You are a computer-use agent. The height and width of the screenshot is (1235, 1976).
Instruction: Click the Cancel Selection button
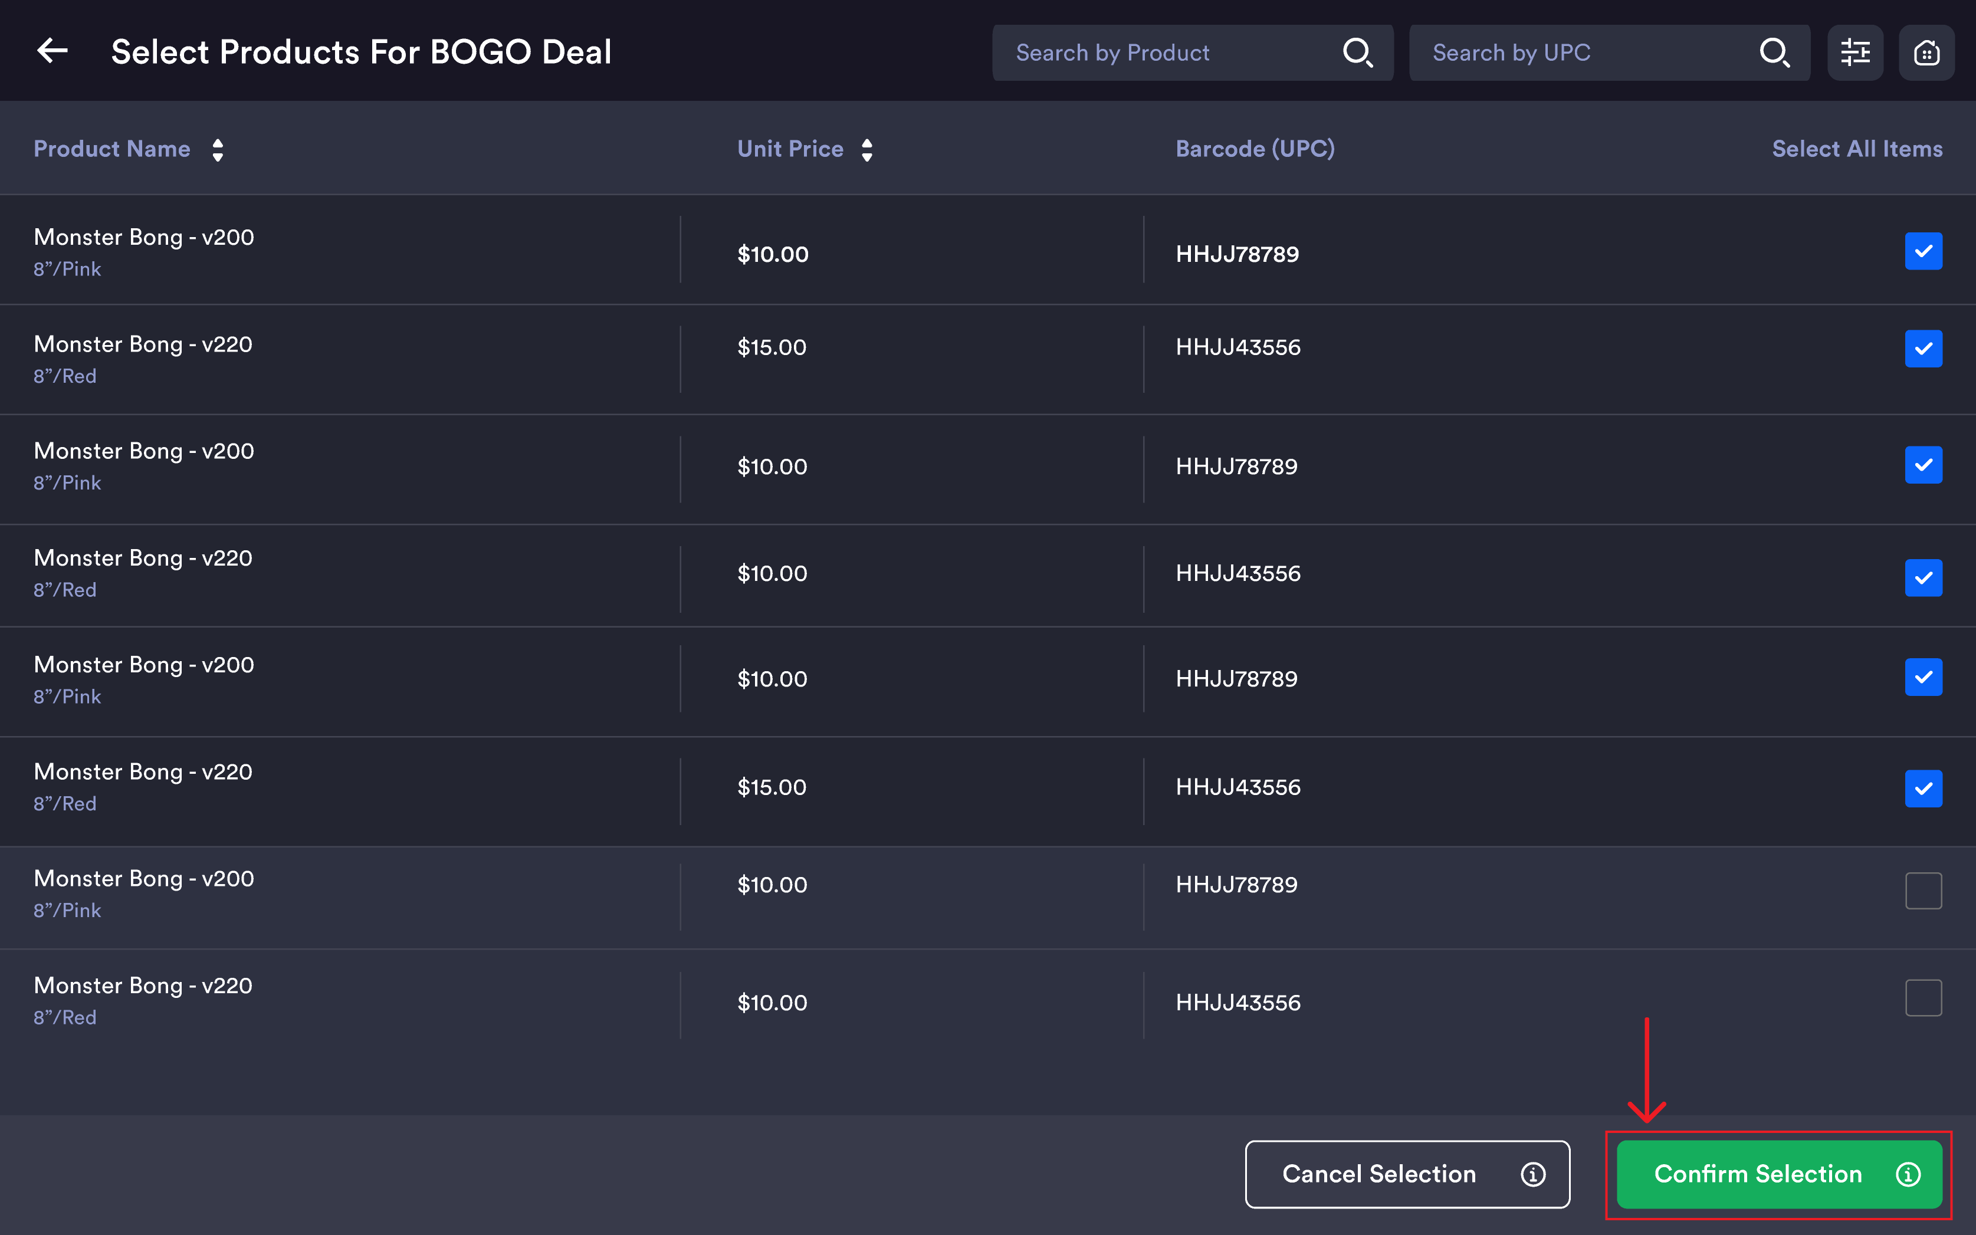1407,1174
